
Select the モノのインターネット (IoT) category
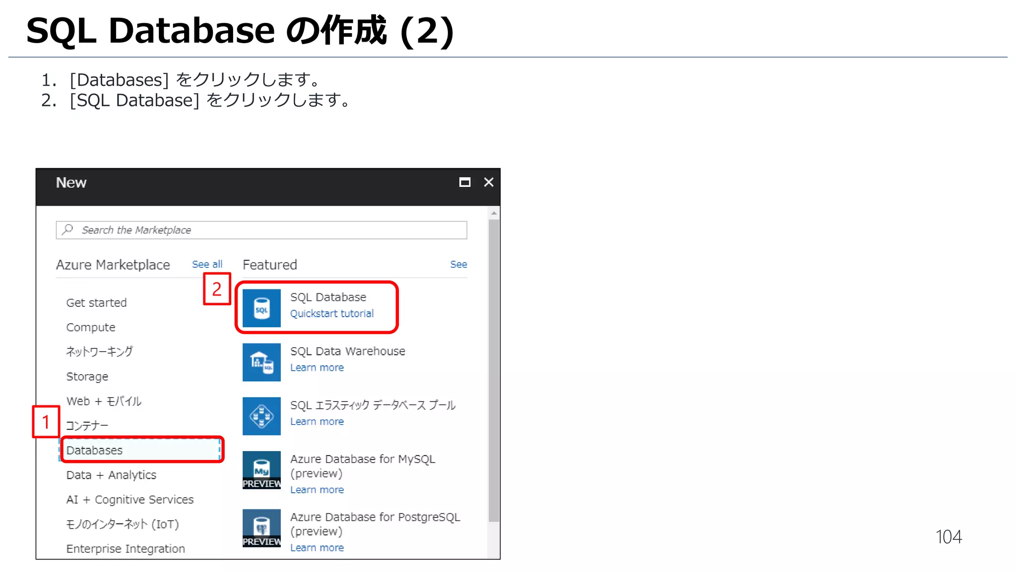click(x=123, y=524)
